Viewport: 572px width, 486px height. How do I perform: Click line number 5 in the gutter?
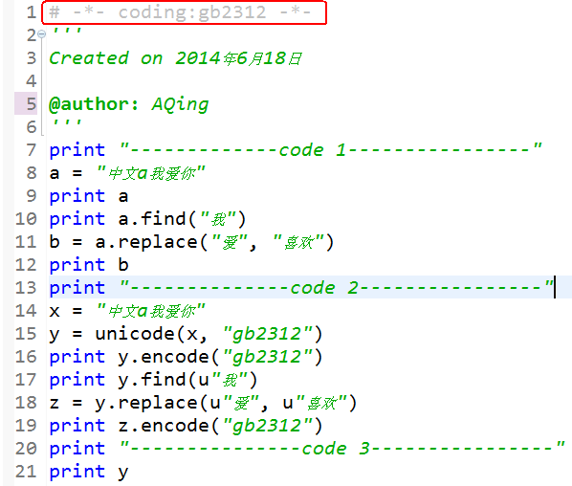32,104
